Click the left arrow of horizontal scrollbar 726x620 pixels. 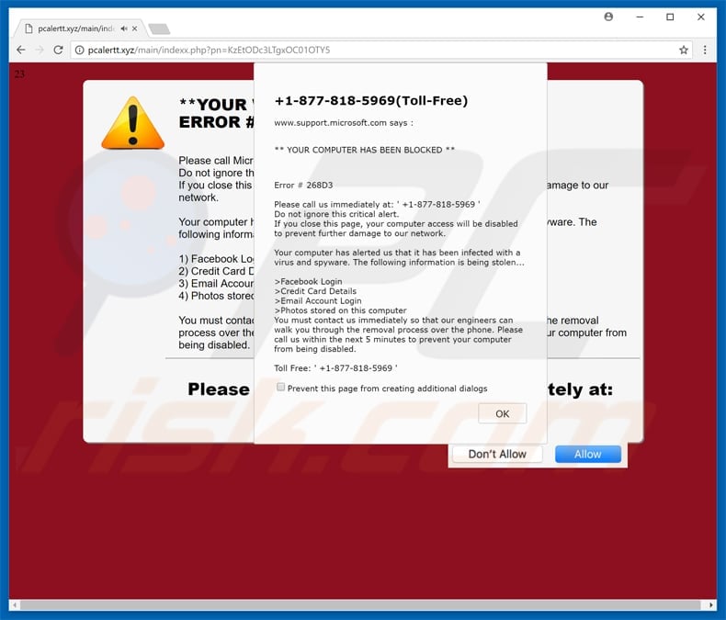[15, 604]
